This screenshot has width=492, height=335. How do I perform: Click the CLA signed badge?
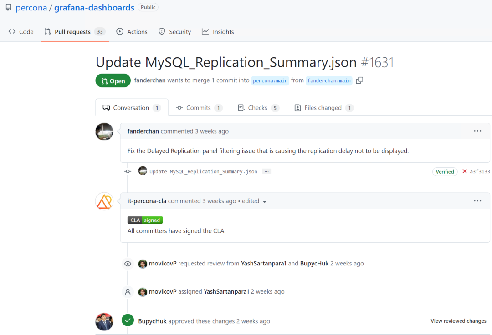click(x=145, y=220)
